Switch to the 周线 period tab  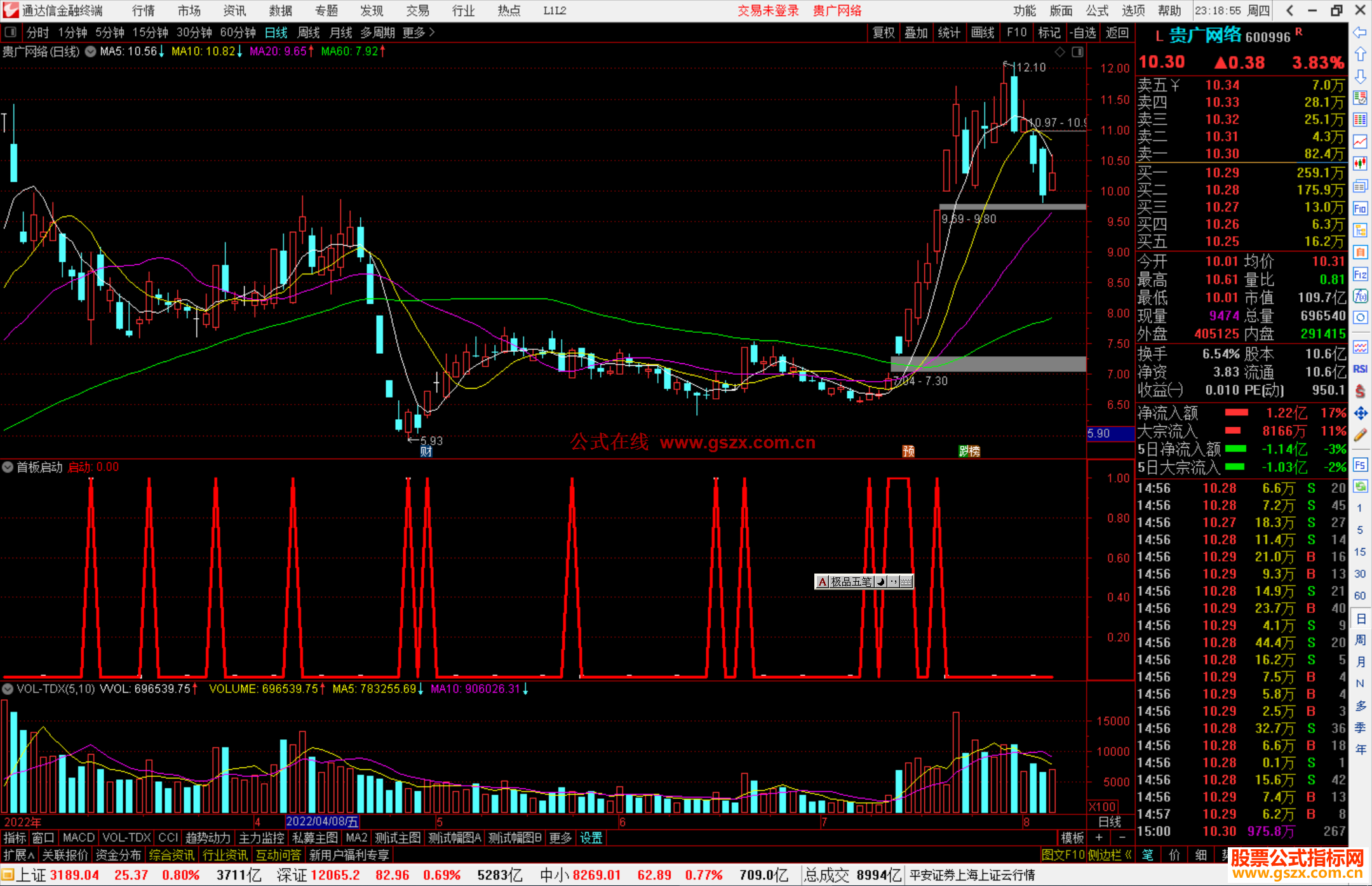click(x=309, y=32)
